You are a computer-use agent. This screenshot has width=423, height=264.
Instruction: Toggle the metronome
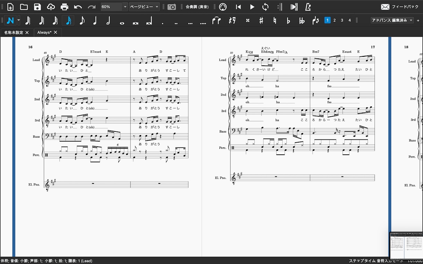coord(308,7)
